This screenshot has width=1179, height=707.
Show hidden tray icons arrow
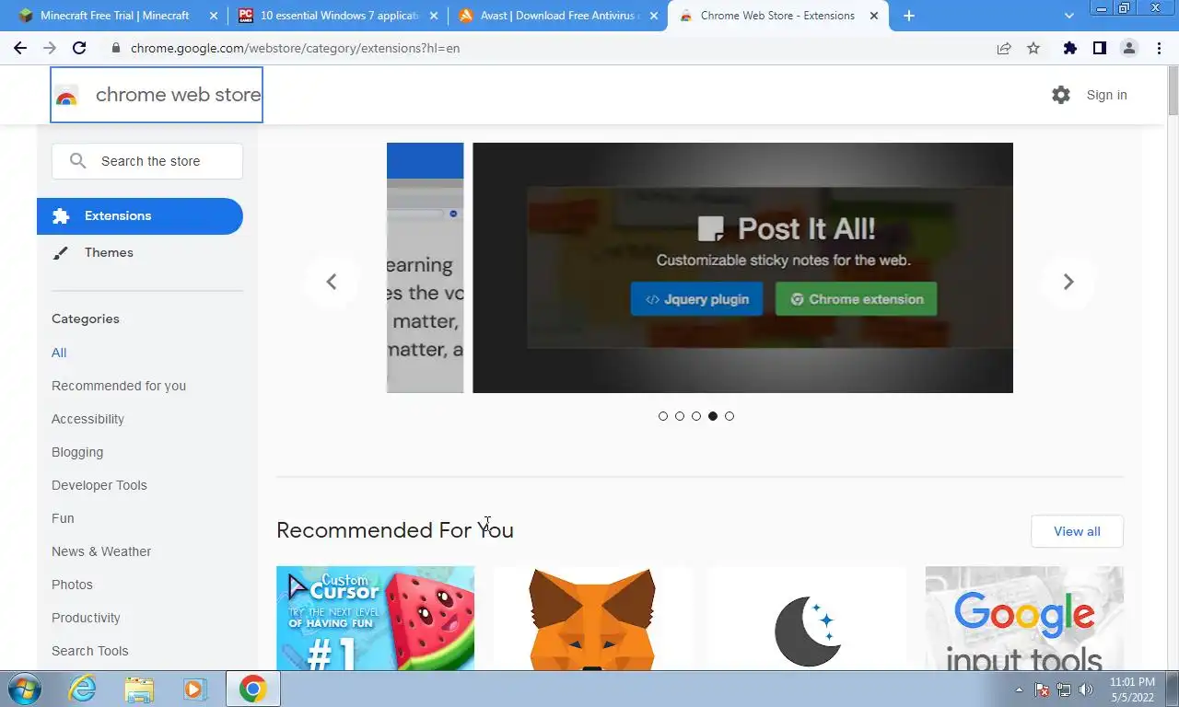[1019, 690]
